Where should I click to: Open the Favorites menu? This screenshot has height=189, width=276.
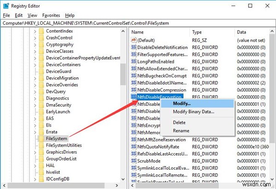51,16
